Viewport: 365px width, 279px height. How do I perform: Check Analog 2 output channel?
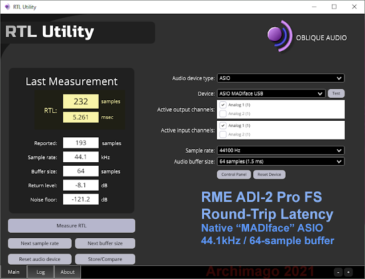tap(223, 114)
